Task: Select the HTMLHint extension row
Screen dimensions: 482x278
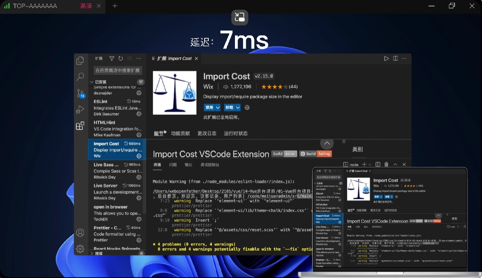Action: (117, 129)
